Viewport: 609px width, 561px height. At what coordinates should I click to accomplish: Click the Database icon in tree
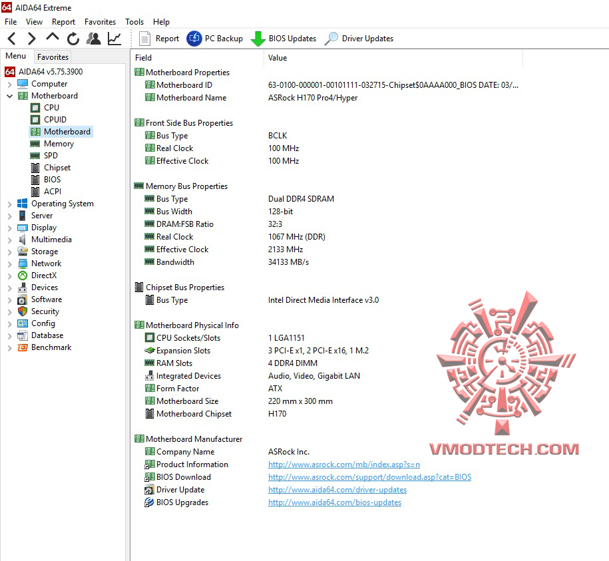[x=23, y=335]
